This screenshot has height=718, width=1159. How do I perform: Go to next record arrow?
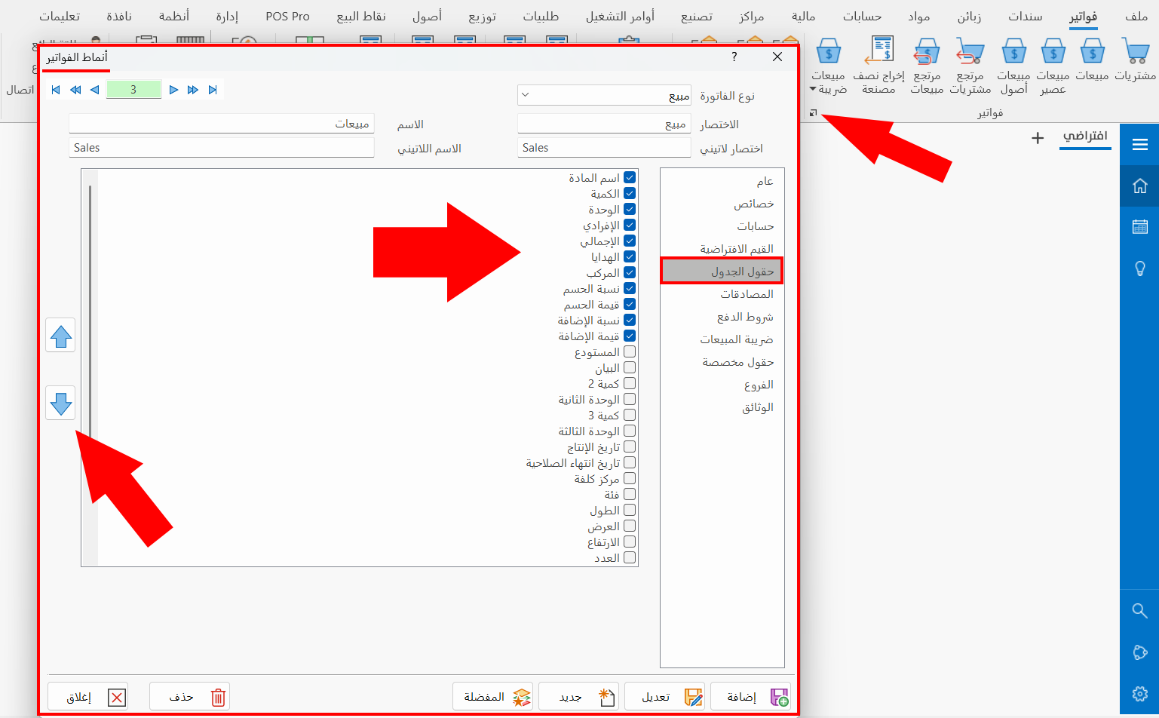tap(173, 90)
